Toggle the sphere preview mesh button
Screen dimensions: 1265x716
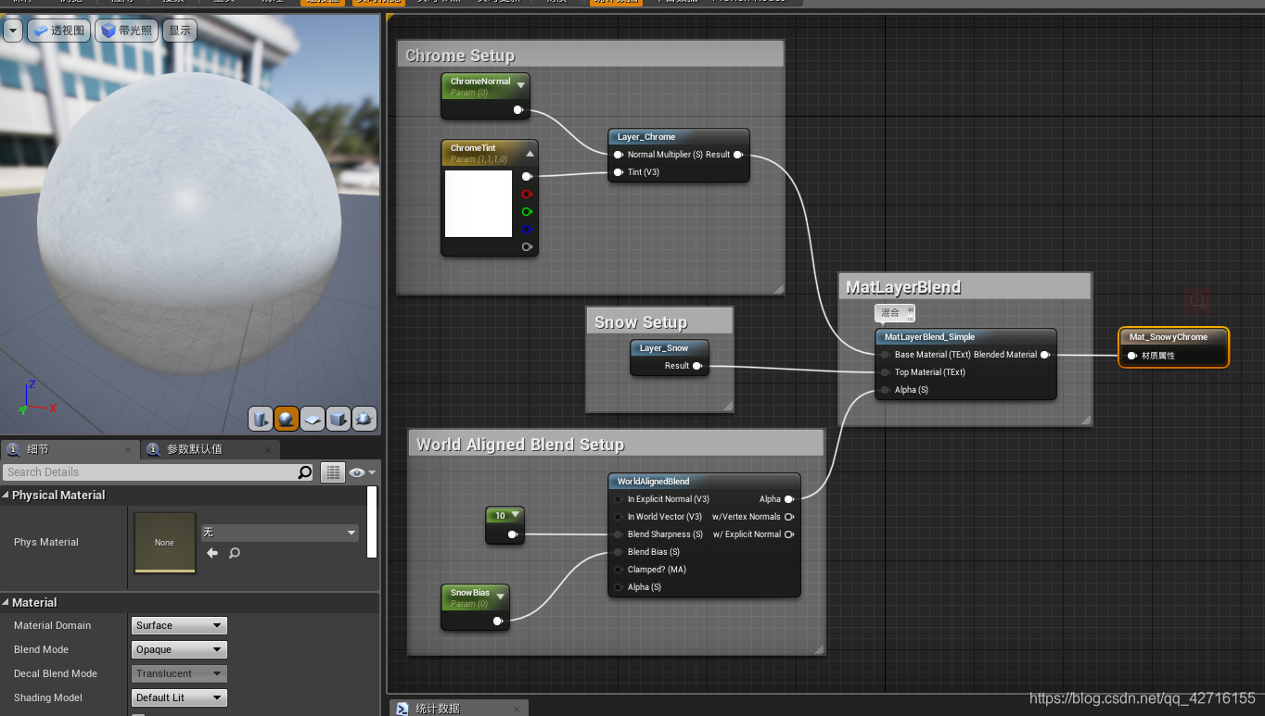tap(287, 419)
